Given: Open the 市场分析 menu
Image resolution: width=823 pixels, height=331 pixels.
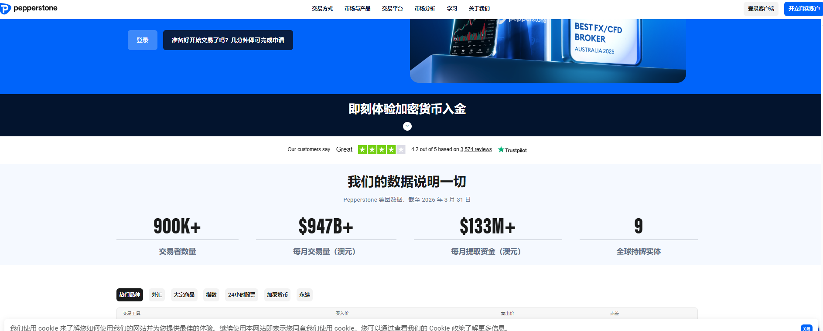Looking at the screenshot, I should click(425, 9).
